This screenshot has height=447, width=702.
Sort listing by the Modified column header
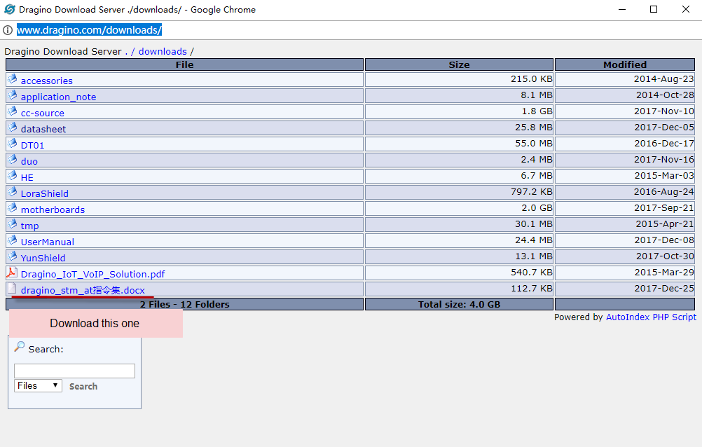click(x=624, y=64)
